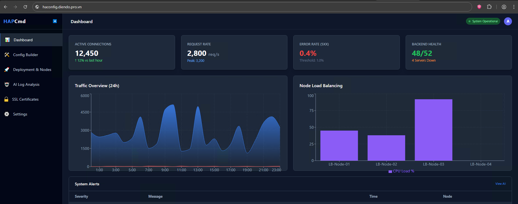The width and height of the screenshot is (518, 204).
Task: Open the user avatar 'A' menu
Action: (508, 21)
